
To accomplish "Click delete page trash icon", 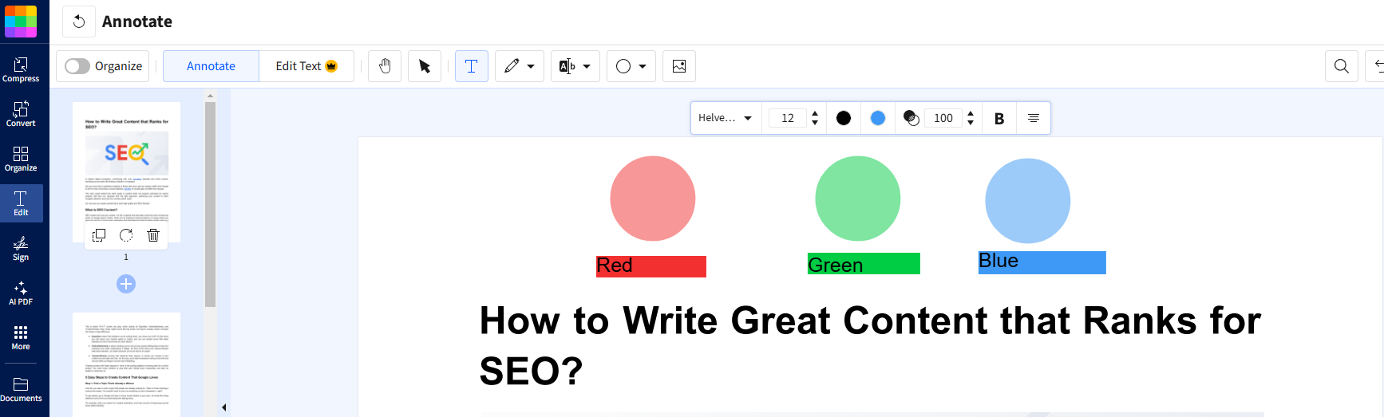I will (x=153, y=235).
